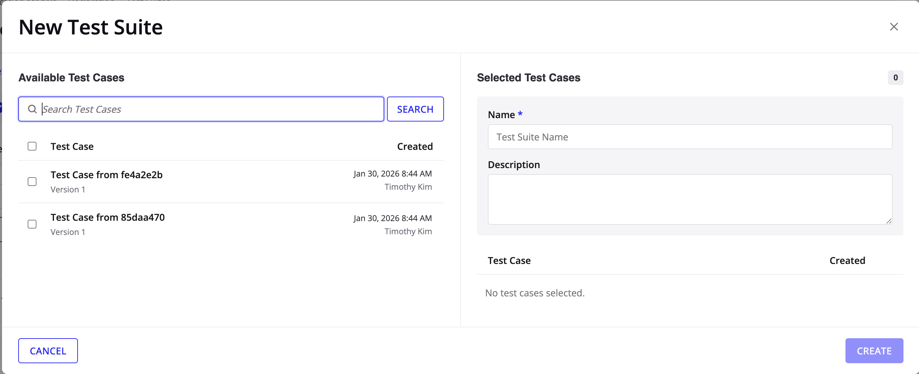Grab the Description resize handle

coord(889,221)
